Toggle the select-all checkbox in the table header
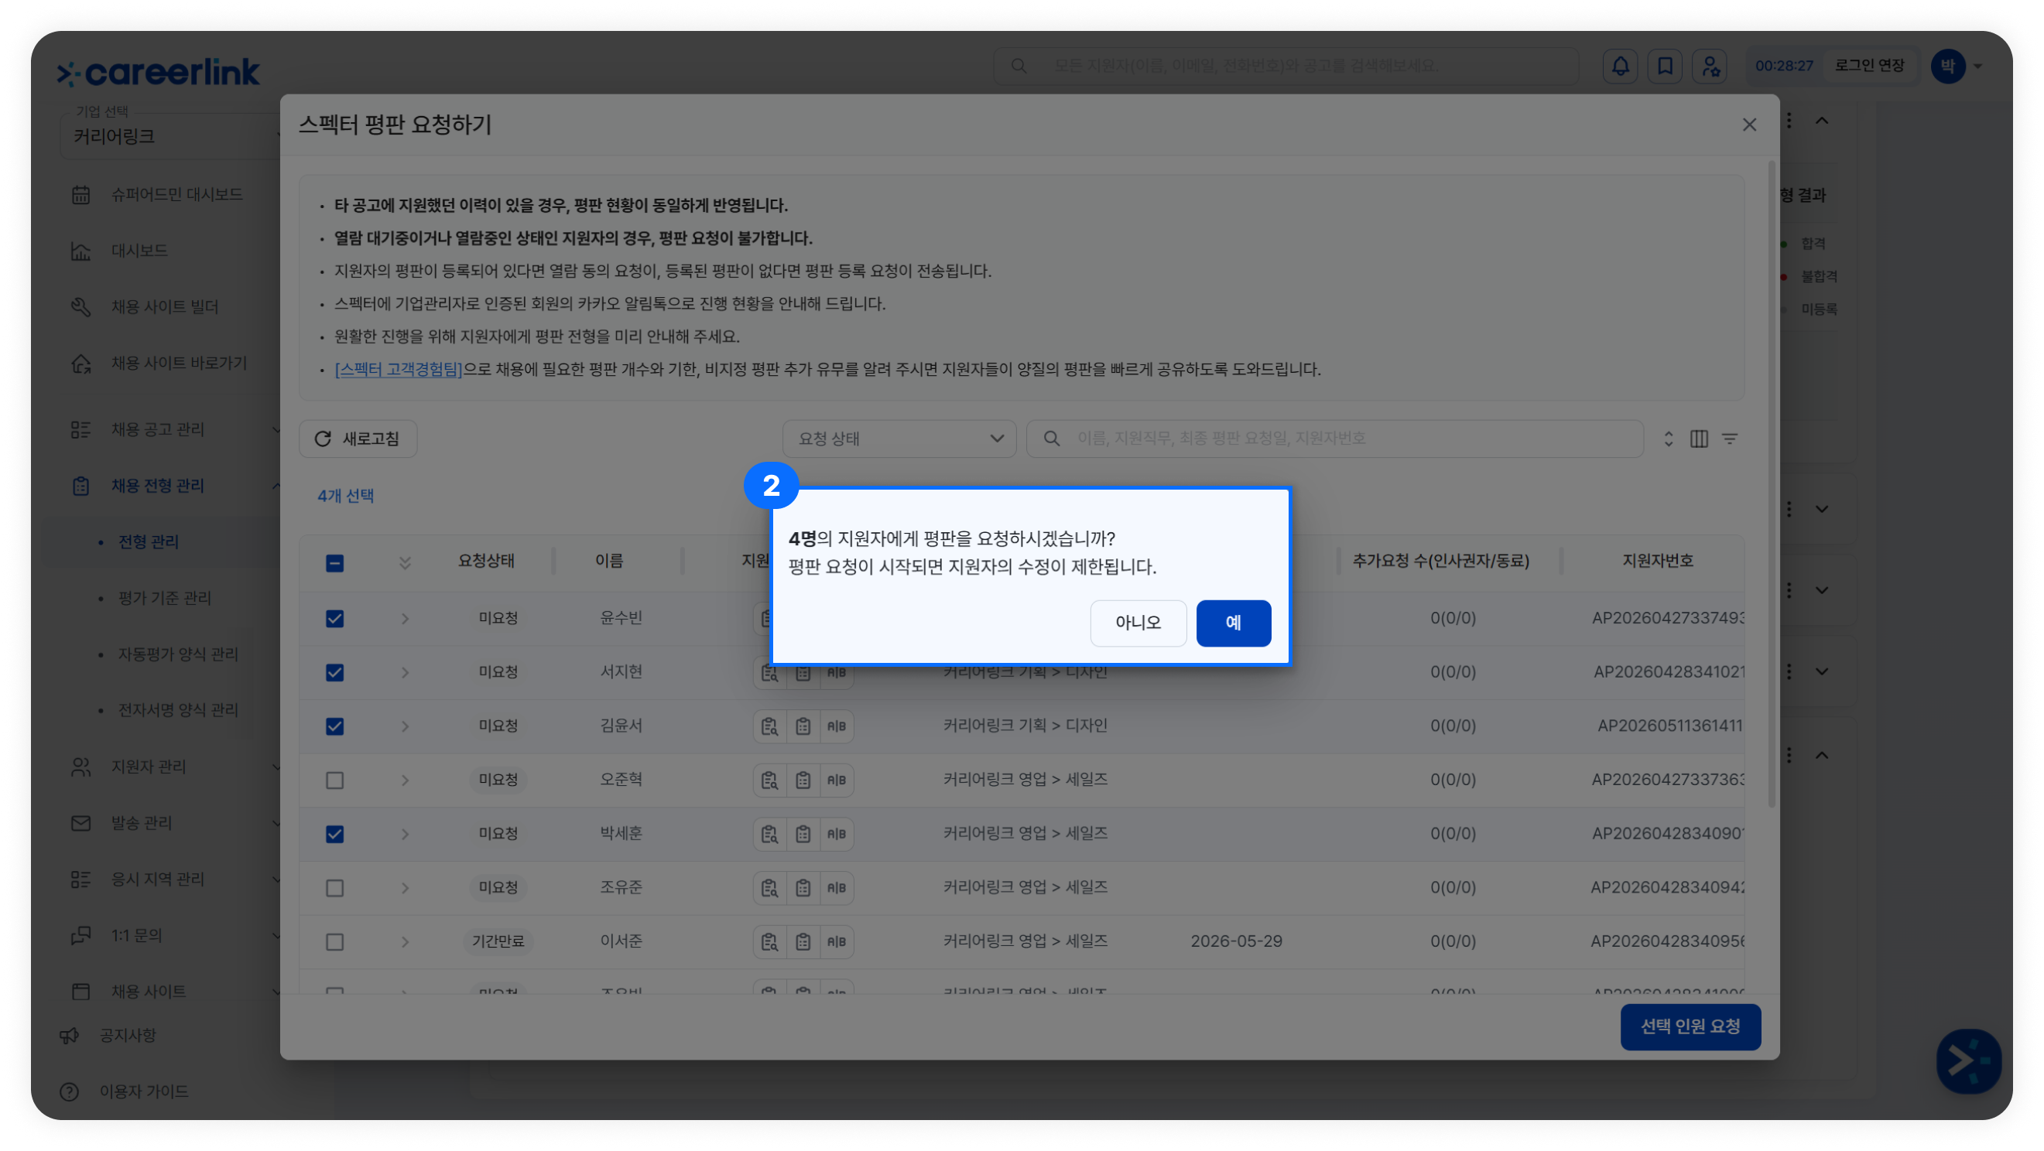The width and height of the screenshot is (2044, 1151). click(x=335, y=563)
